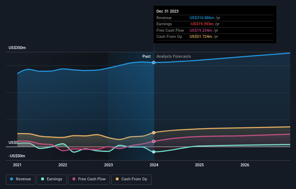Viewport: 296px width, 189px height.
Task: Click the Revenue data point marker at 2024
Action: 154,62
